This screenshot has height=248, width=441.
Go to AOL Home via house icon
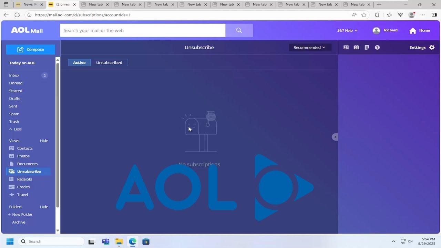click(x=413, y=30)
